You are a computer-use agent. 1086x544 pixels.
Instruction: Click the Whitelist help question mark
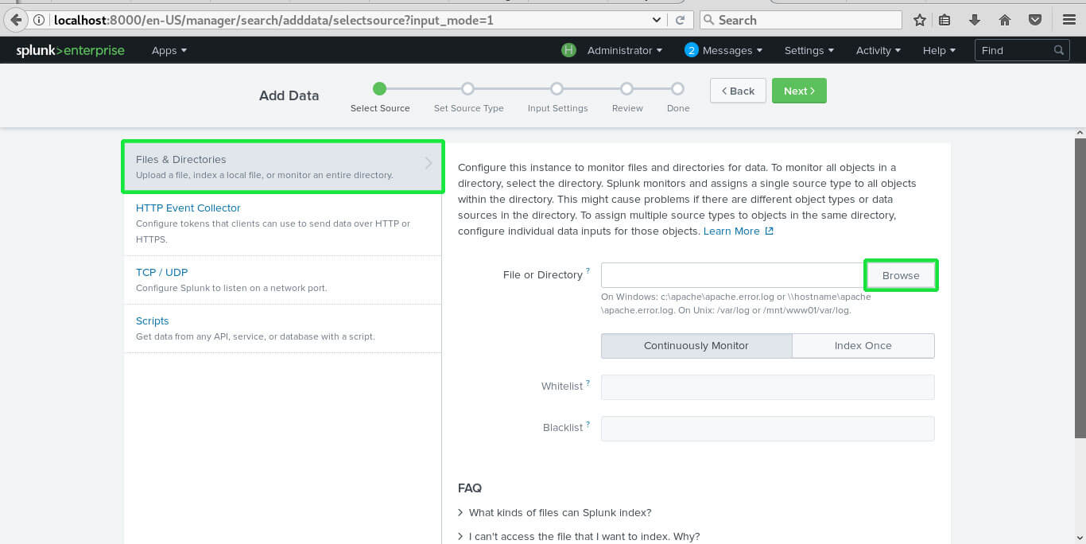click(588, 383)
